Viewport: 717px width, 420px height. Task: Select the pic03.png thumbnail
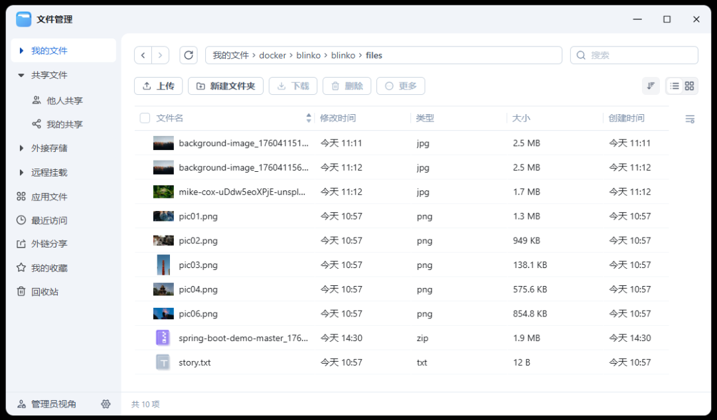pos(163,265)
